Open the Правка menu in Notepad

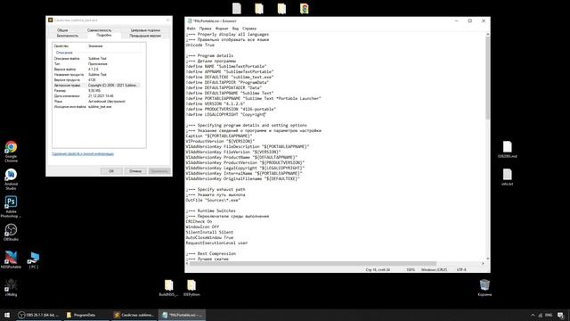coord(205,29)
